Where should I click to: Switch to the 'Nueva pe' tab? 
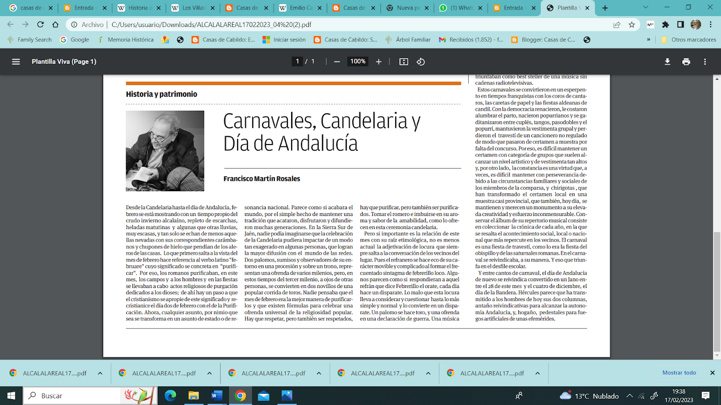pyautogui.click(x=408, y=8)
